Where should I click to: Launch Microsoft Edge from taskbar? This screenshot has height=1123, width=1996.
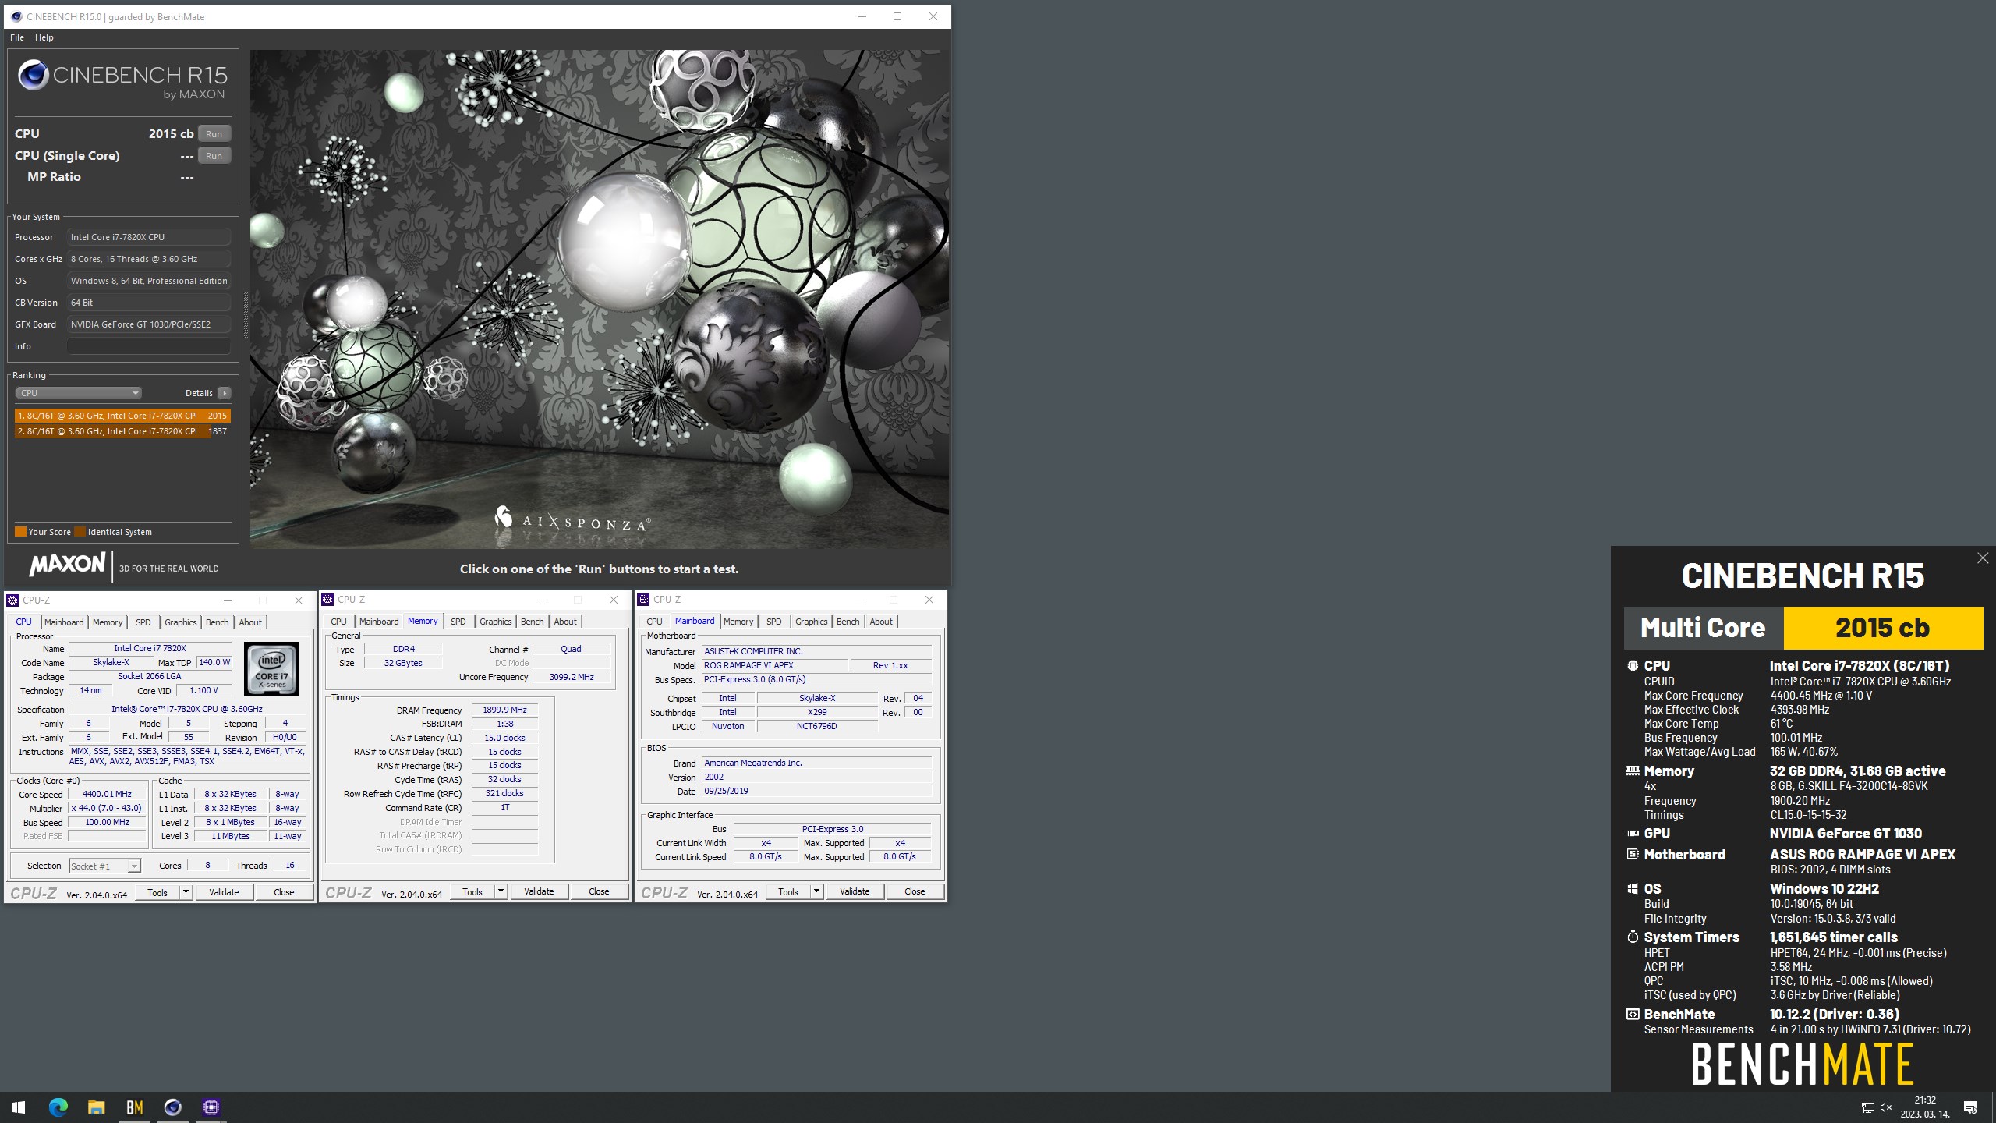pyautogui.click(x=58, y=1107)
